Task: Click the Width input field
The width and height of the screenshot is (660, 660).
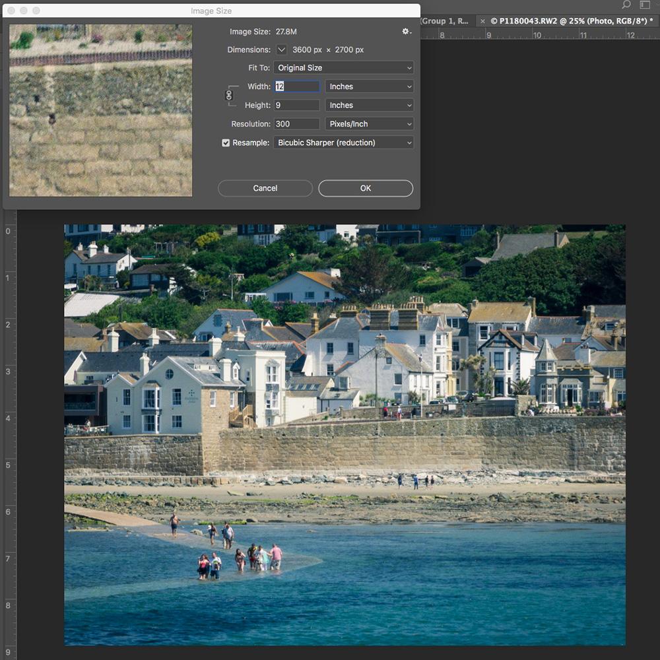Action: pyautogui.click(x=297, y=86)
